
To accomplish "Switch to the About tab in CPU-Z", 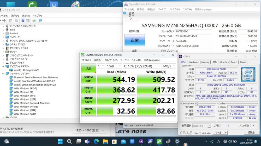I will [x=242, y=62].
